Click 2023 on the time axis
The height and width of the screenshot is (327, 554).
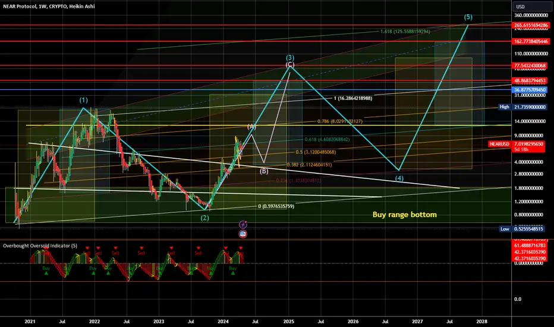pyautogui.click(x=159, y=321)
